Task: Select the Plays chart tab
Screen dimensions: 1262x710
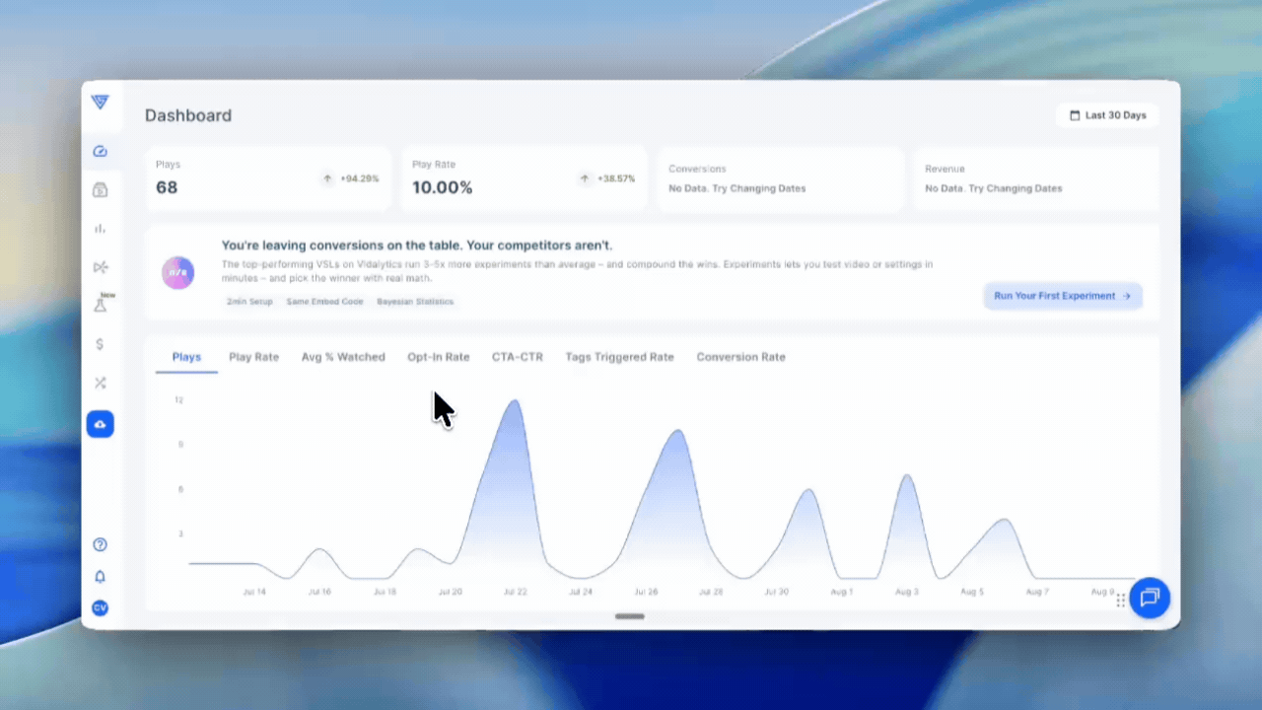Action: (186, 357)
